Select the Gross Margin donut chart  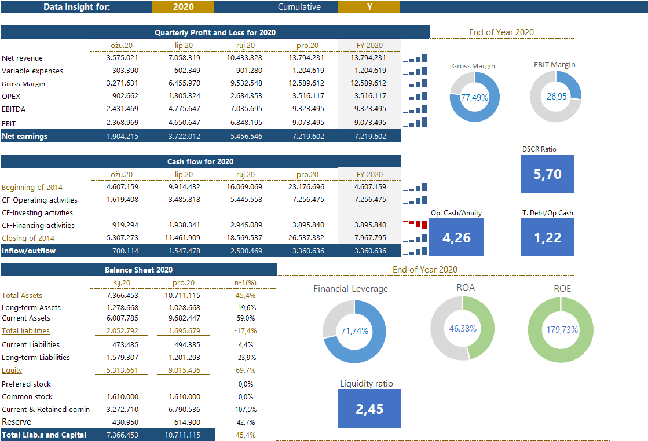tap(474, 98)
